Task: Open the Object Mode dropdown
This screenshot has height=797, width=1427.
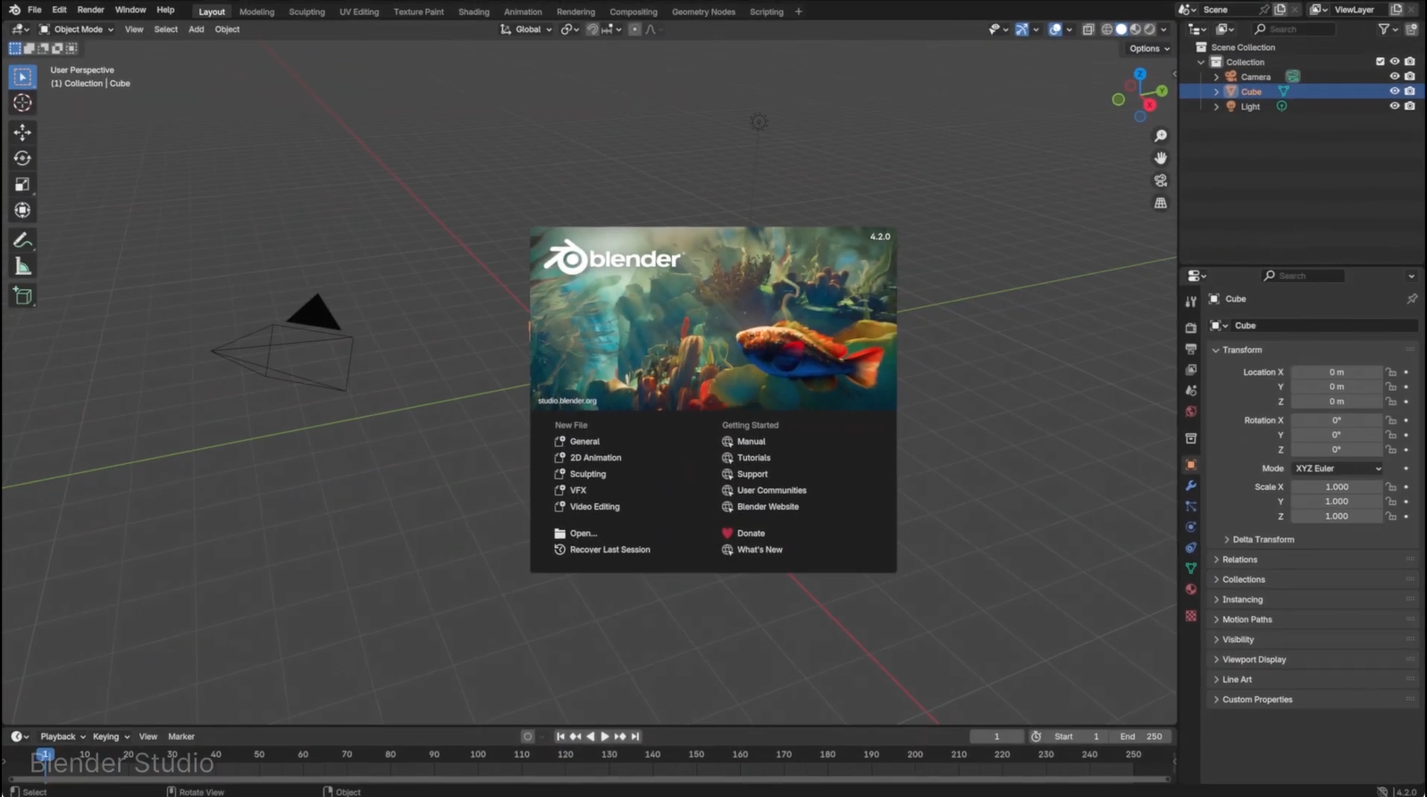Action: click(x=77, y=29)
